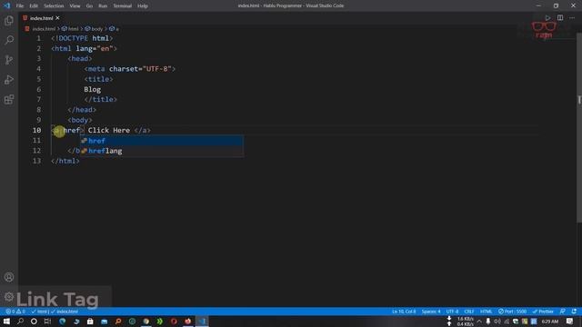The image size is (582, 327).
Task: Open Windows taskbar search
Action: tap(20, 321)
